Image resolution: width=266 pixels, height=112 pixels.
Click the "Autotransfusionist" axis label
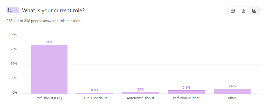point(140,98)
